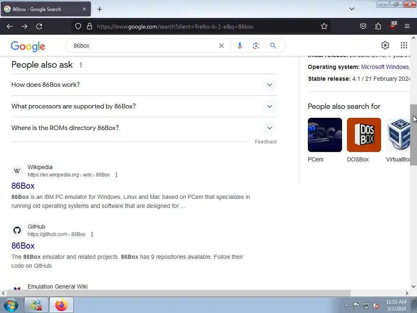Screen dimensions: 417x313
Task: Open tracking protection shield info
Action: [x=78, y=26]
